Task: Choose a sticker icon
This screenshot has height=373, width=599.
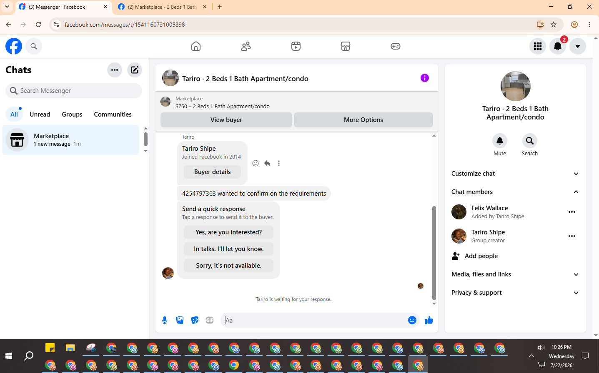Action: pyautogui.click(x=195, y=320)
